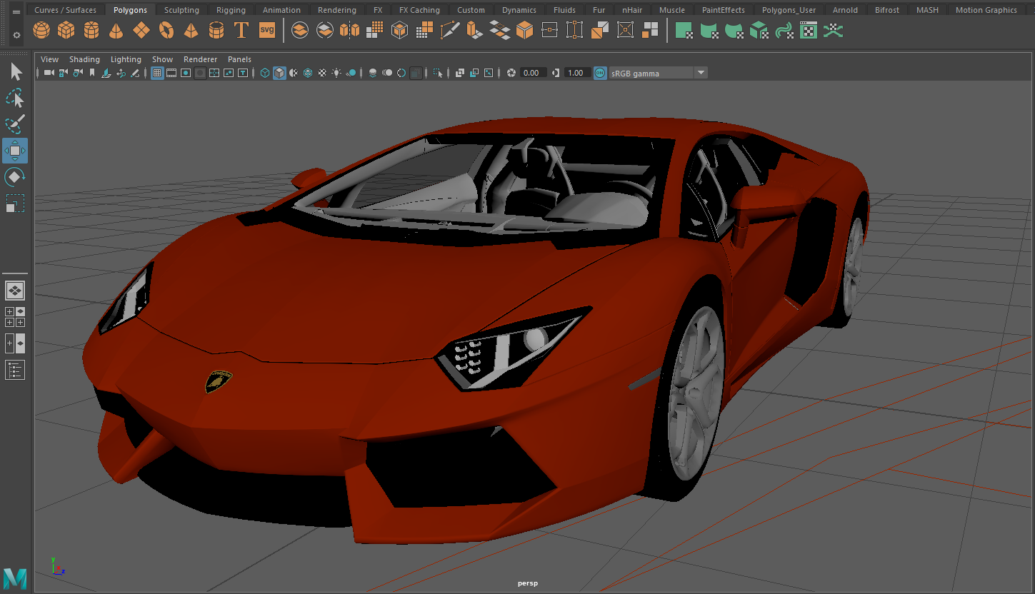Click the select camera icon
This screenshot has width=1035, height=594.
point(49,73)
